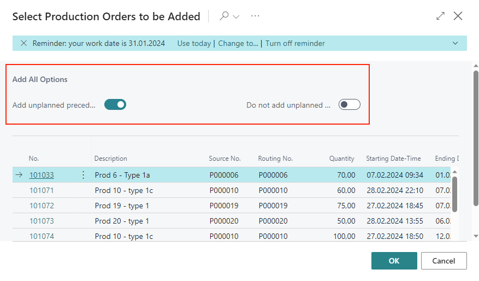
Task: Expand dialog to full screen
Action: 440,16
